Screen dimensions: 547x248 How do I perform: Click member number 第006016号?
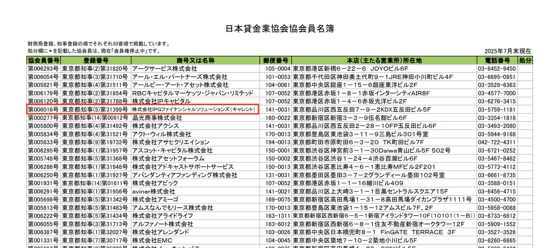pyautogui.click(x=43, y=110)
